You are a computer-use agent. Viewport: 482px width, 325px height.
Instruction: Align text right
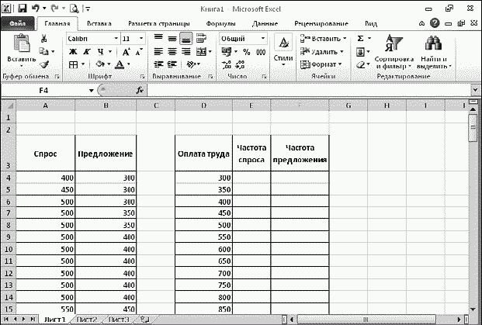186,52
